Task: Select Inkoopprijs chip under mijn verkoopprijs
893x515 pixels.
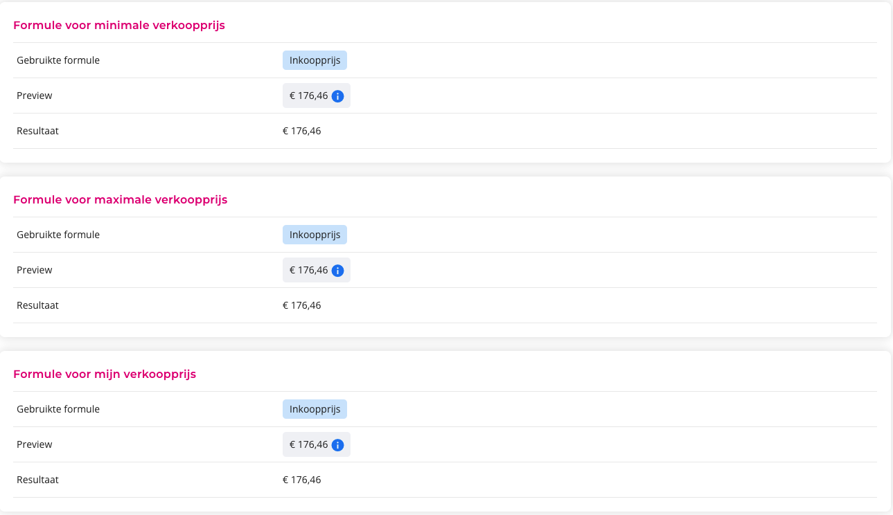Action: point(315,409)
